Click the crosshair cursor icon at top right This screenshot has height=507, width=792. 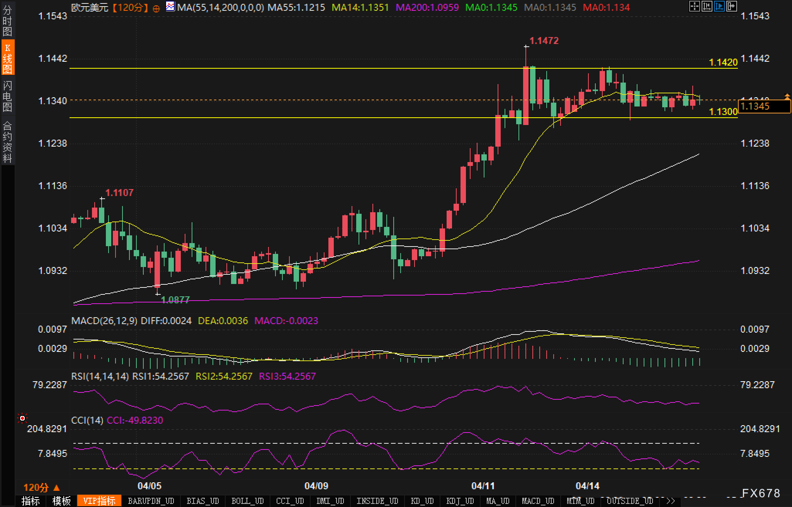tap(694, 6)
